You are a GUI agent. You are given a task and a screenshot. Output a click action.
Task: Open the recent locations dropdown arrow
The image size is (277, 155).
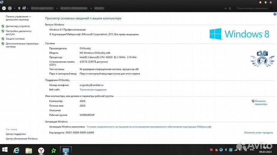15,8
